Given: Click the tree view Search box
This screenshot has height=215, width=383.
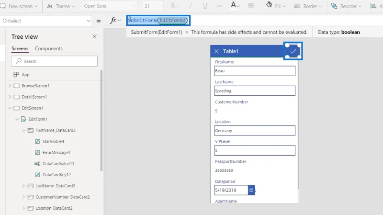Looking at the screenshot, I should click(x=54, y=61).
